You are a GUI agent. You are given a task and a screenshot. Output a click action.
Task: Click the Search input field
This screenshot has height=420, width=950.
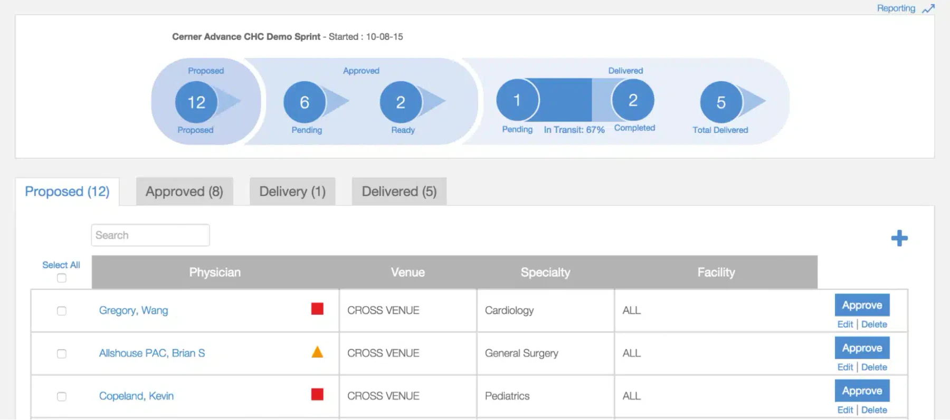[x=150, y=235]
